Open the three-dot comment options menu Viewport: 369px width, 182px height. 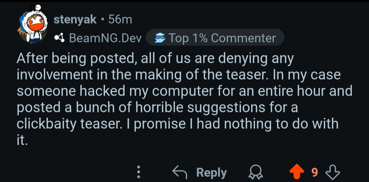(139, 172)
